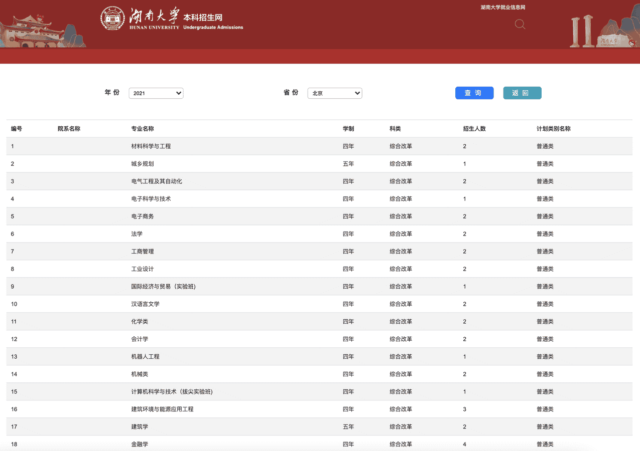This screenshot has width=640, height=451.
Task: Click the 法学 major entry
Action: (x=137, y=234)
